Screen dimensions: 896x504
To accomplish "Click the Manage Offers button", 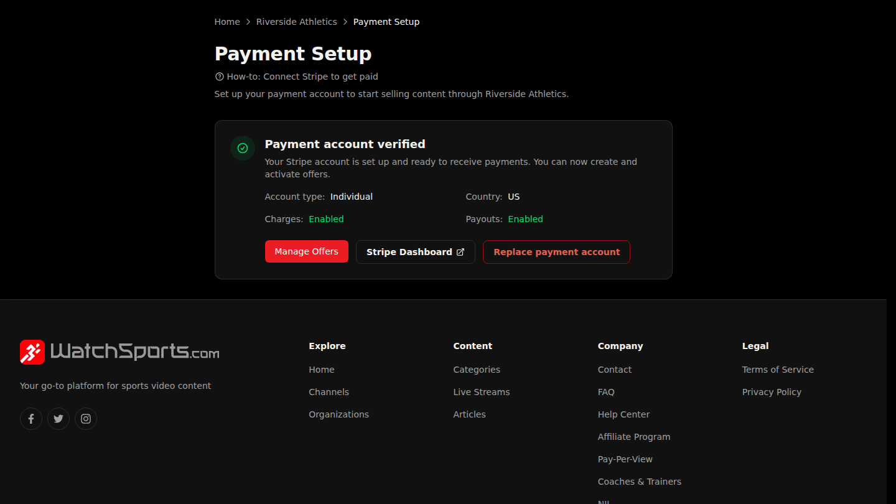I will coord(307,251).
